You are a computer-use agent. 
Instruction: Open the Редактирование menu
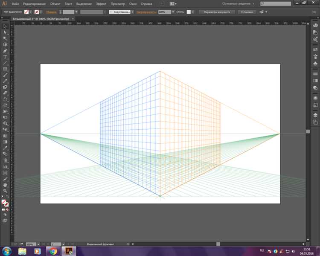point(34,4)
